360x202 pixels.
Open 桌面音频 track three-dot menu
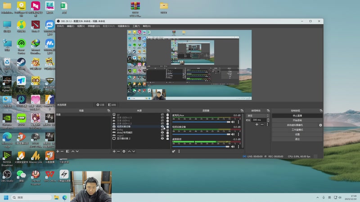[x=238, y=147]
